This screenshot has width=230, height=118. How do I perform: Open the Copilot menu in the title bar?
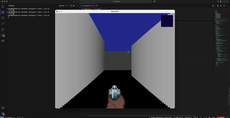(155, 1)
